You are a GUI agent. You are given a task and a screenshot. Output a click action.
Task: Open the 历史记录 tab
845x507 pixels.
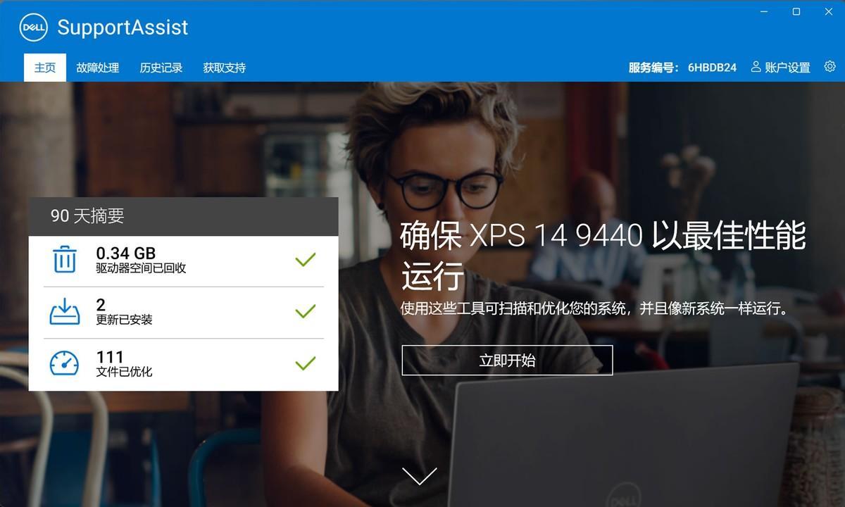coord(161,67)
